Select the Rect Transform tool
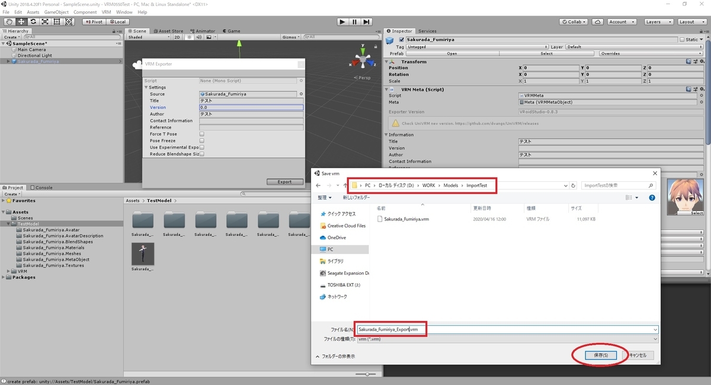 tap(57, 22)
